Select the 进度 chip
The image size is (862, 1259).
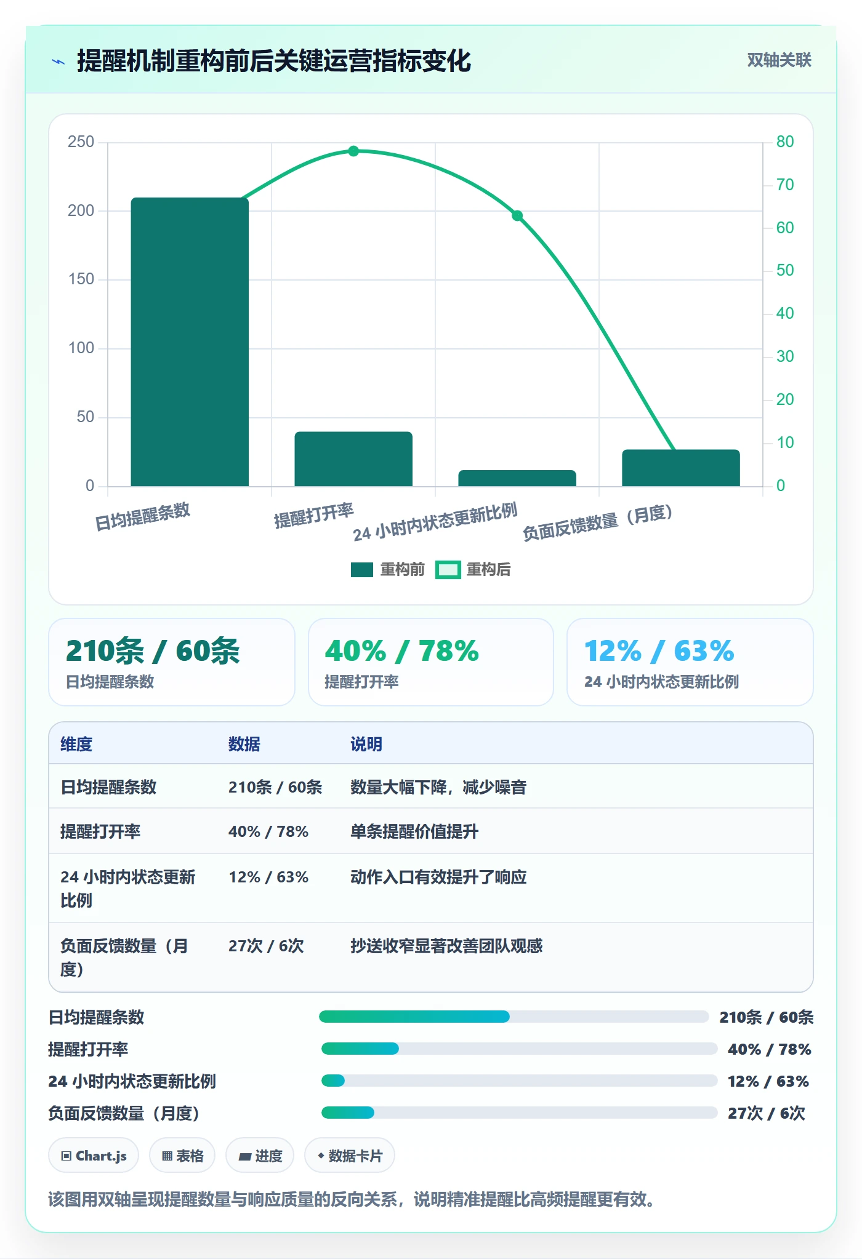(260, 1156)
